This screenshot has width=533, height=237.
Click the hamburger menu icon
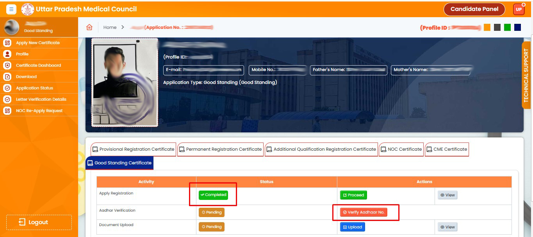11,9
